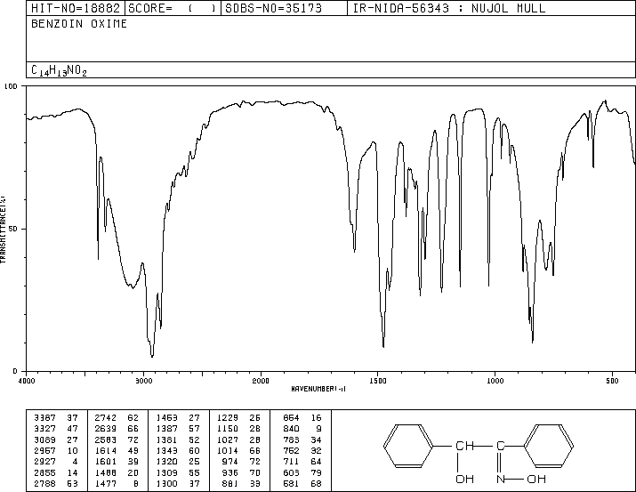
Task: Click the 1500 x-axis tick label
Action: point(378,381)
